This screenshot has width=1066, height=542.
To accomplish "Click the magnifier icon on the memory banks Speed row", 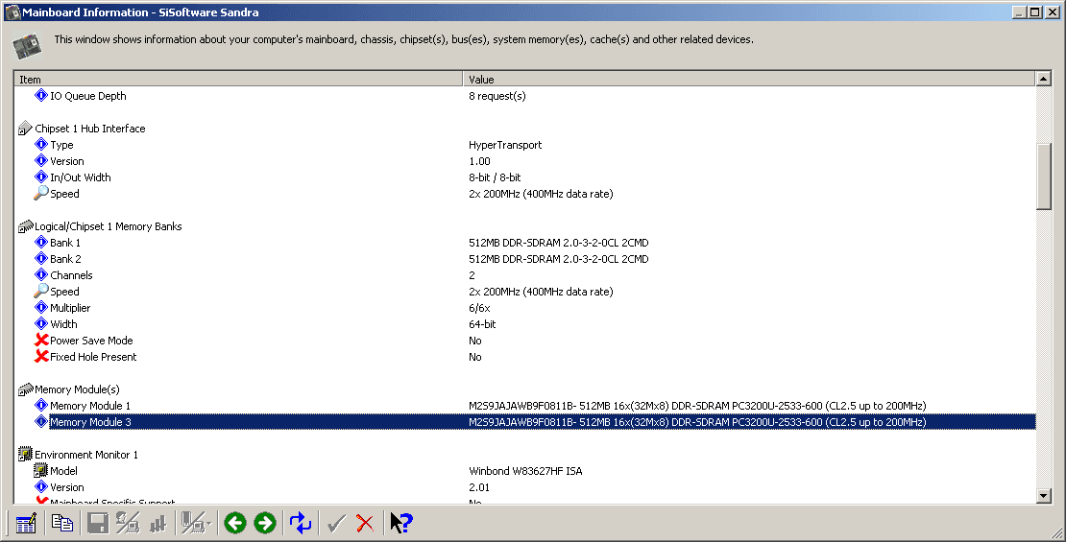I will pyautogui.click(x=40, y=291).
